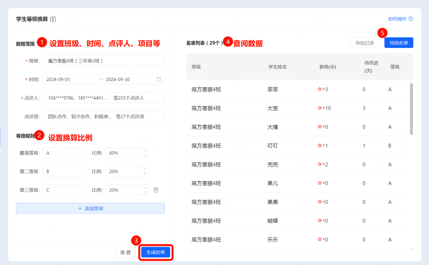Open the 班级 dropdown selector
Image resolution: width=429 pixels, height=265 pixels.
(103, 61)
